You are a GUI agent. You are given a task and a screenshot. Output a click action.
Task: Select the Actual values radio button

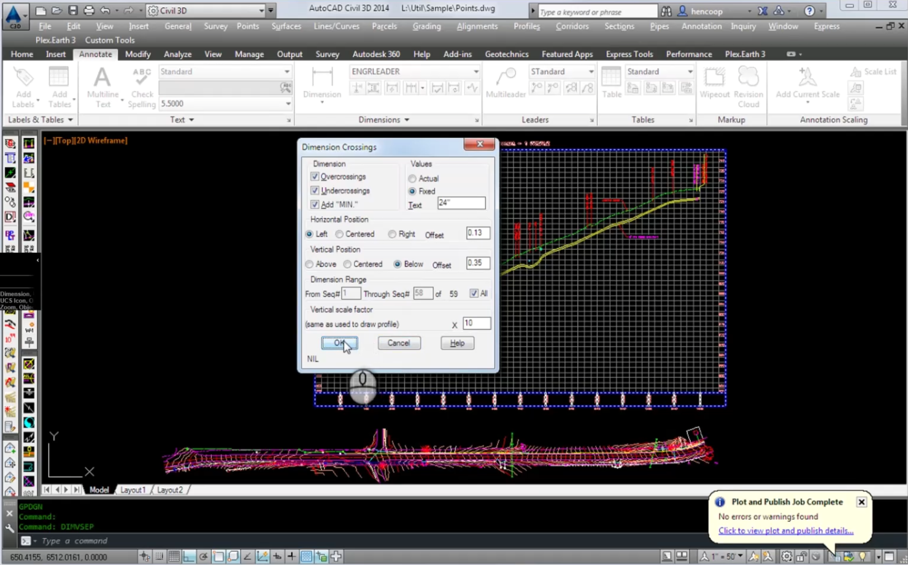click(x=412, y=179)
